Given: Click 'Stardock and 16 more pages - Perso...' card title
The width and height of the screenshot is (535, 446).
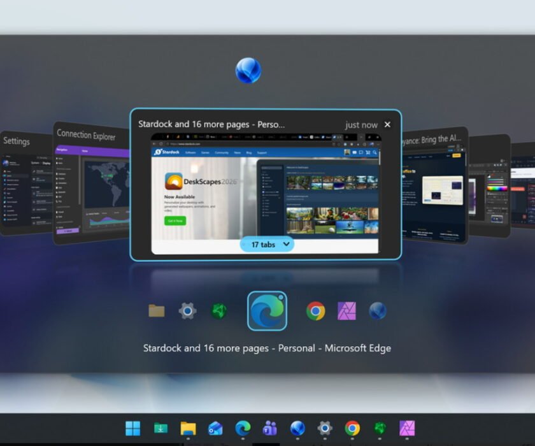Looking at the screenshot, I should (211, 124).
